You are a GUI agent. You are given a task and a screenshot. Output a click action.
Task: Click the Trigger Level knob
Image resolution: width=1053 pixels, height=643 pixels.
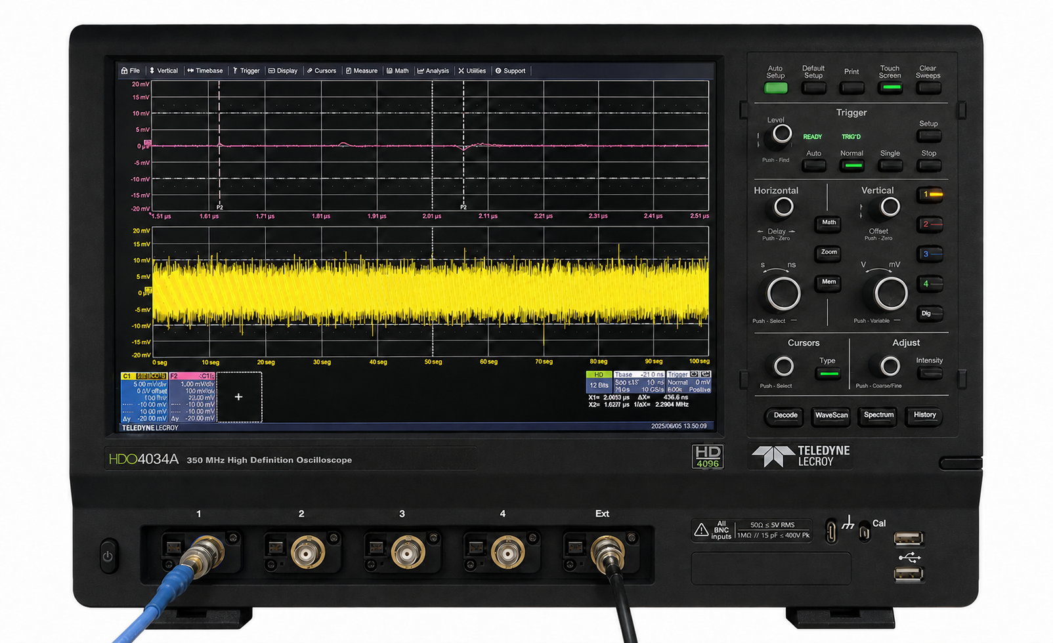pyautogui.click(x=781, y=134)
